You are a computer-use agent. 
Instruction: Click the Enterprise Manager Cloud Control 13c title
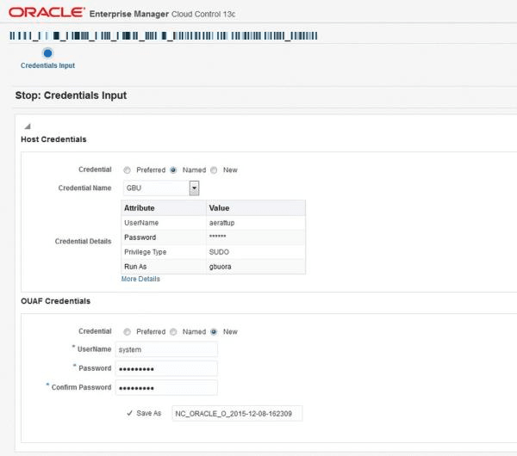pos(162,14)
